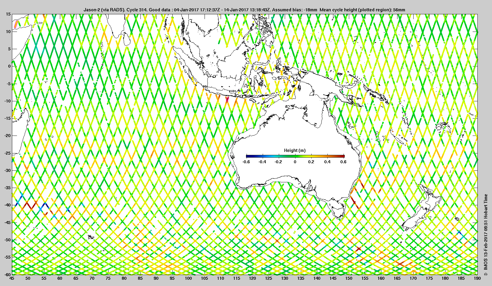The width and height of the screenshot is (492, 286).
Task: Select the 0.2 colorbar tick label
Action: (311, 162)
